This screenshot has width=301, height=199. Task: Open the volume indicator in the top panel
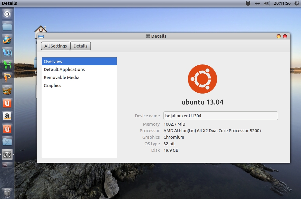coord(266,3)
